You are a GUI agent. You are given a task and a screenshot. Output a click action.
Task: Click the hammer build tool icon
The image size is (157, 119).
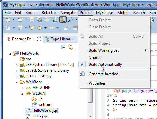point(71,19)
